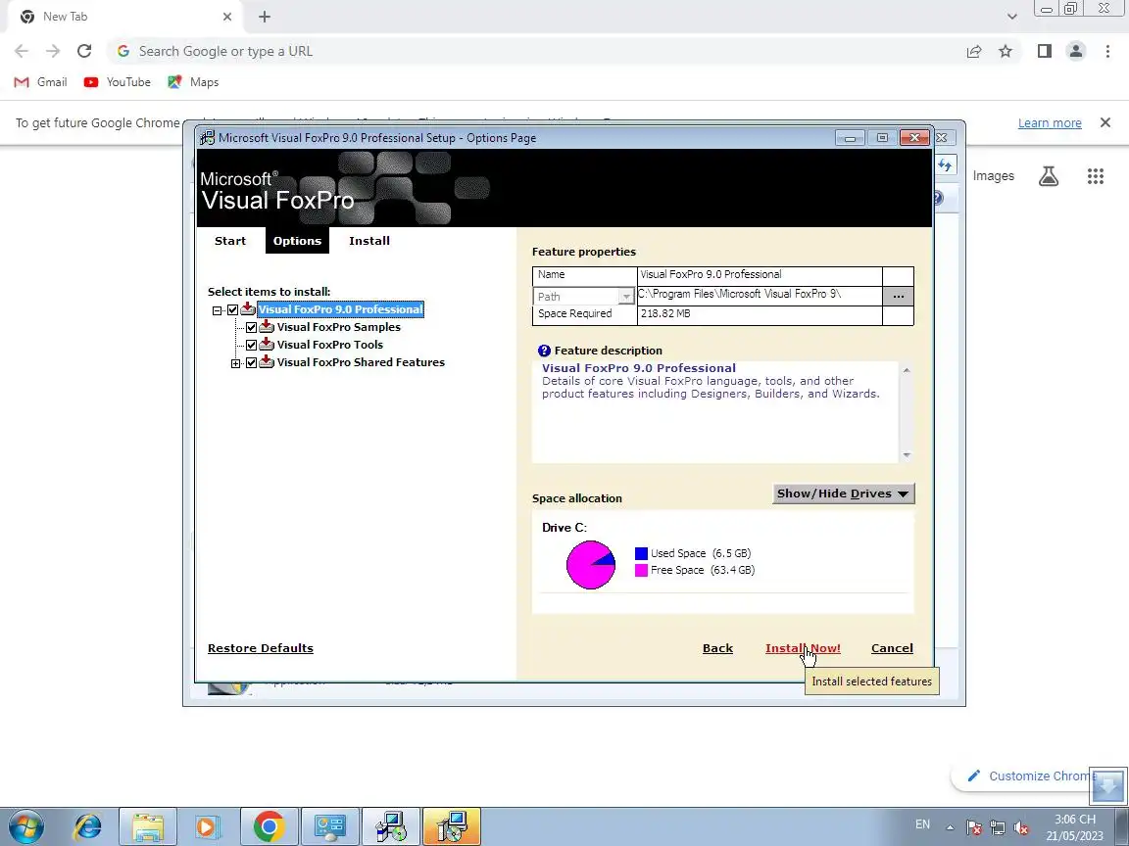Click the install path field
The image size is (1129, 846).
click(760, 295)
